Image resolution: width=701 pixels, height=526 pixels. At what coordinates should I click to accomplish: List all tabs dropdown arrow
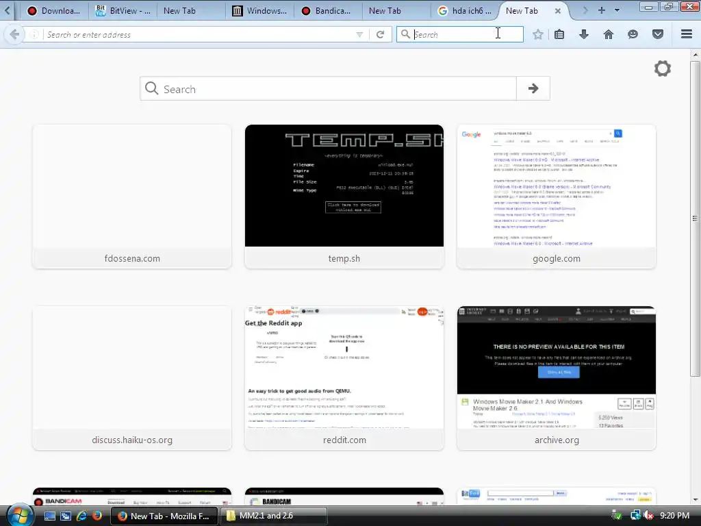point(617,10)
